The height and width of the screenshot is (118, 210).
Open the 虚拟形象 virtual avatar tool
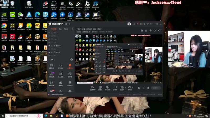tap(51, 84)
